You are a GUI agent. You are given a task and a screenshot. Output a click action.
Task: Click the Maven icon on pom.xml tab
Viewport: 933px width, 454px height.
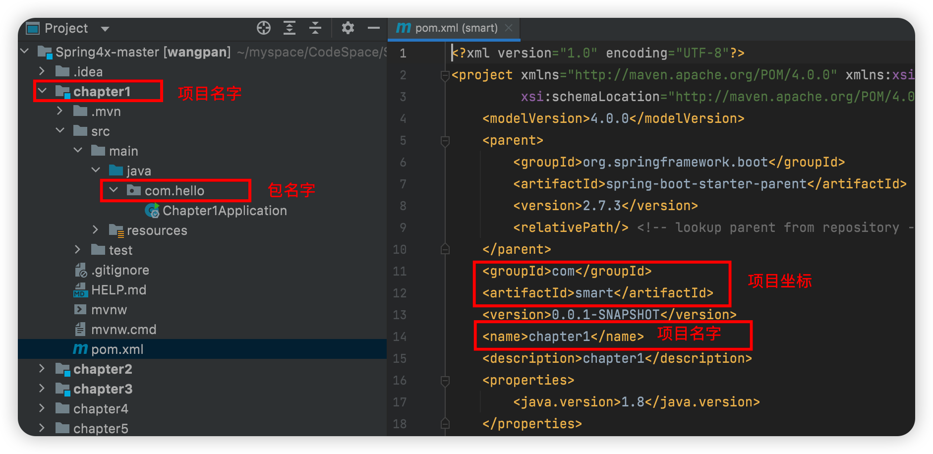click(x=404, y=28)
